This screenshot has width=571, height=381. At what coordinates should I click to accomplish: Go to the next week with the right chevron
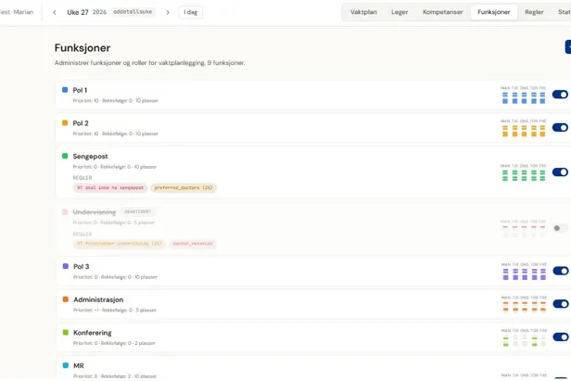[168, 12]
